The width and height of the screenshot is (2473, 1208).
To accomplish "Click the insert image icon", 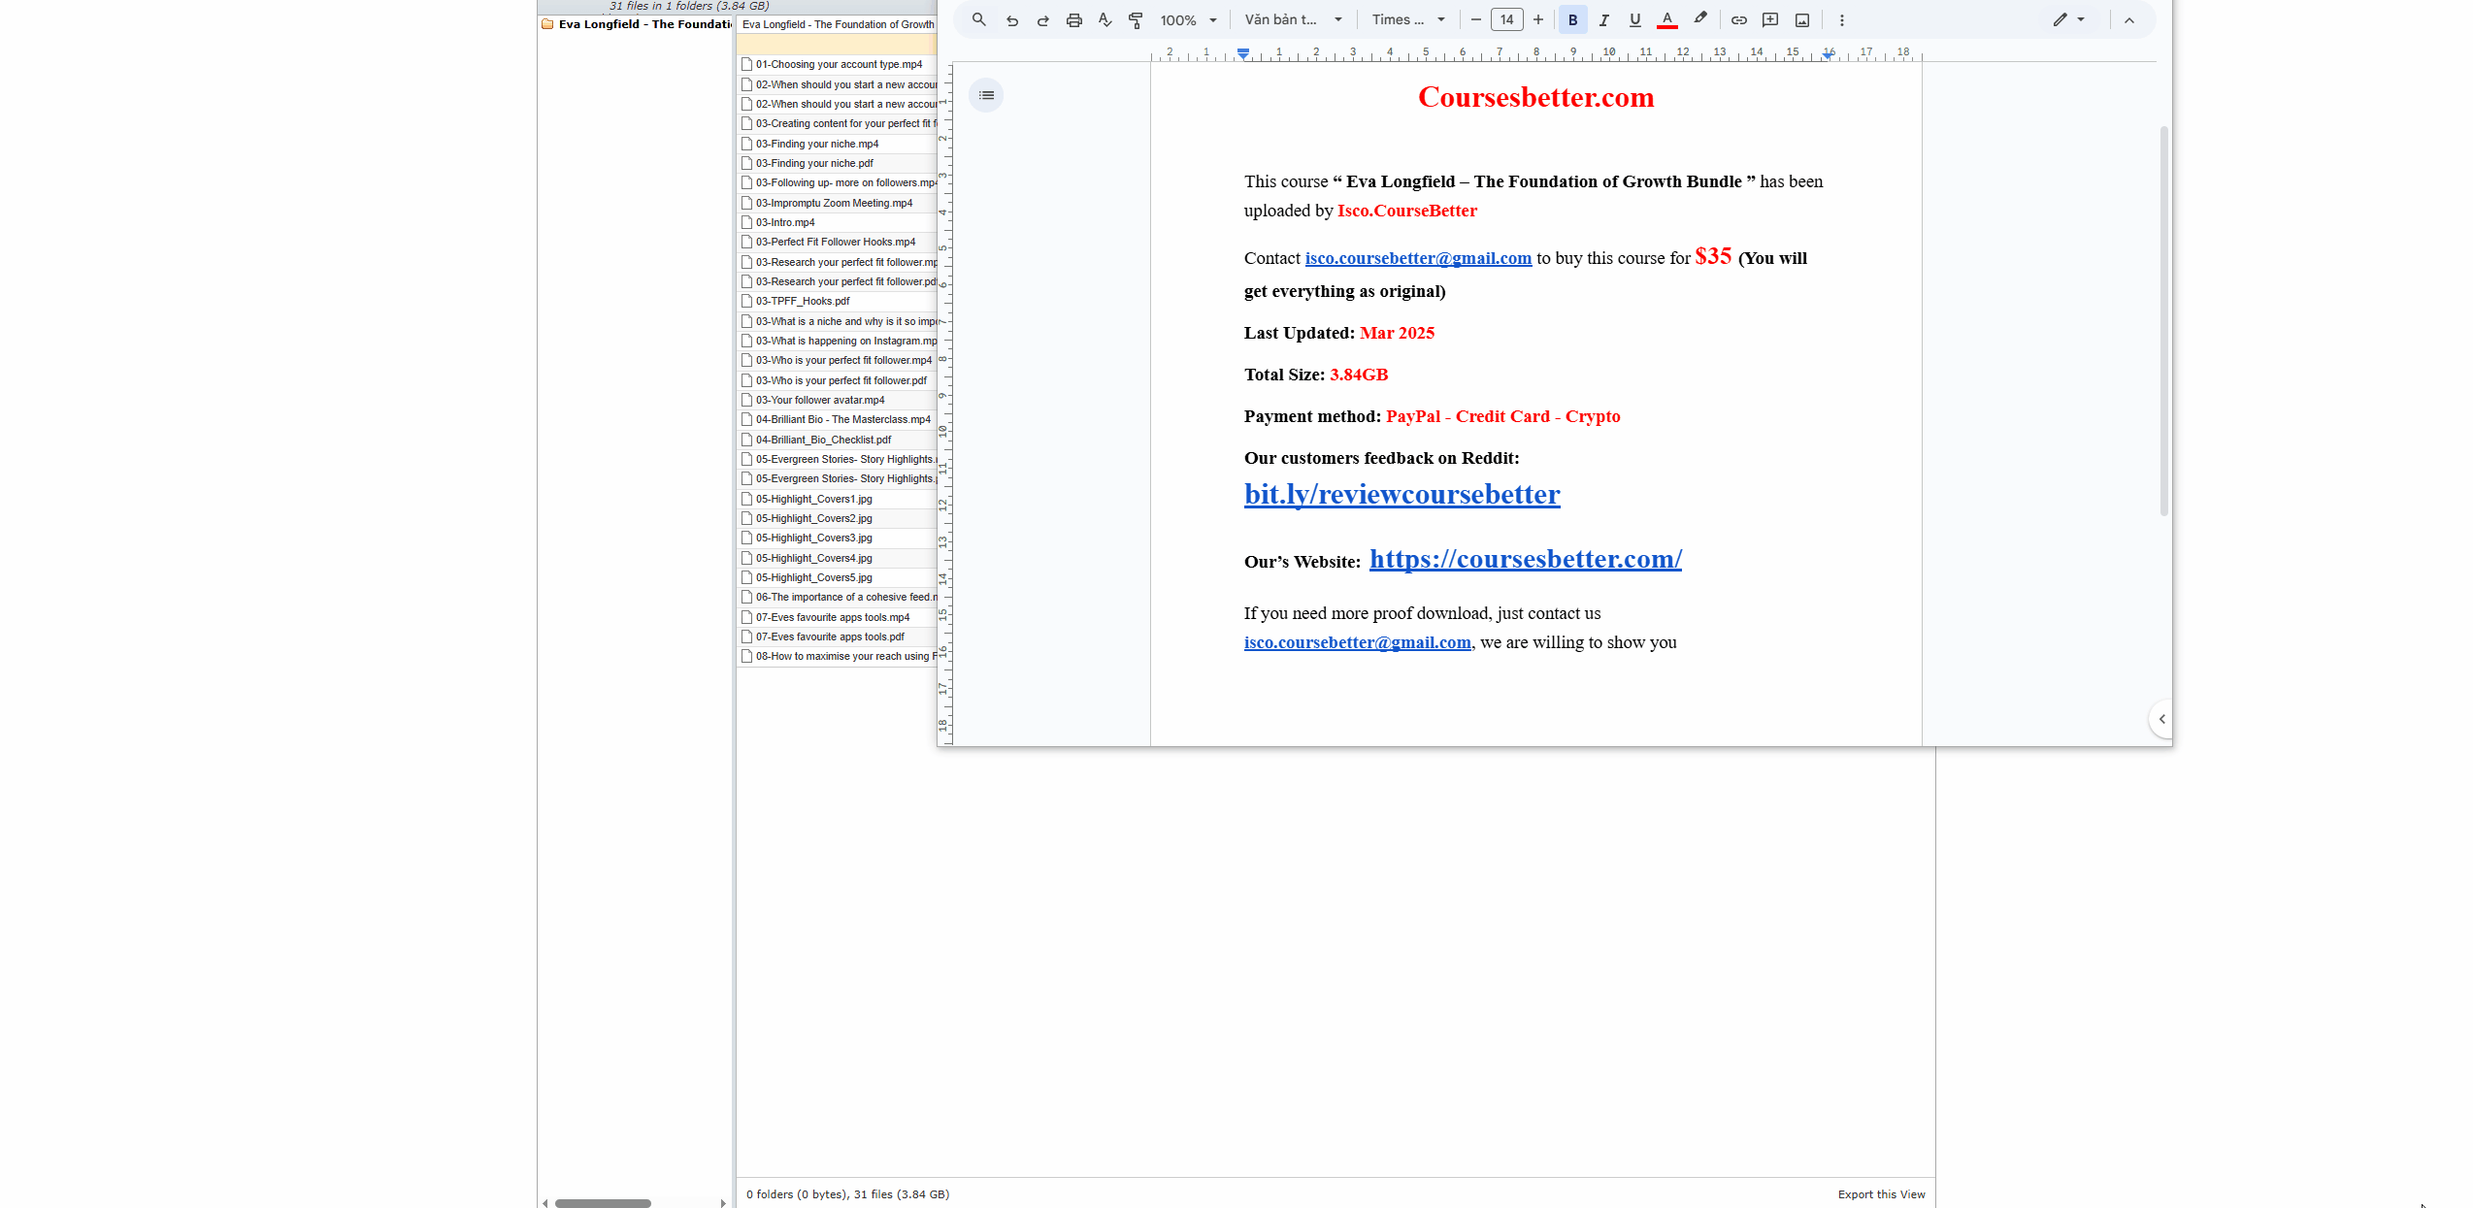I will pyautogui.click(x=1802, y=20).
